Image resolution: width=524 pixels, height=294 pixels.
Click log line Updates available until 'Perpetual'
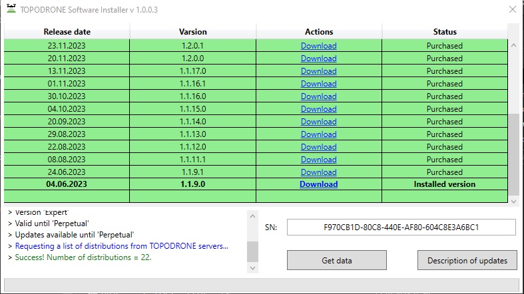(75, 235)
